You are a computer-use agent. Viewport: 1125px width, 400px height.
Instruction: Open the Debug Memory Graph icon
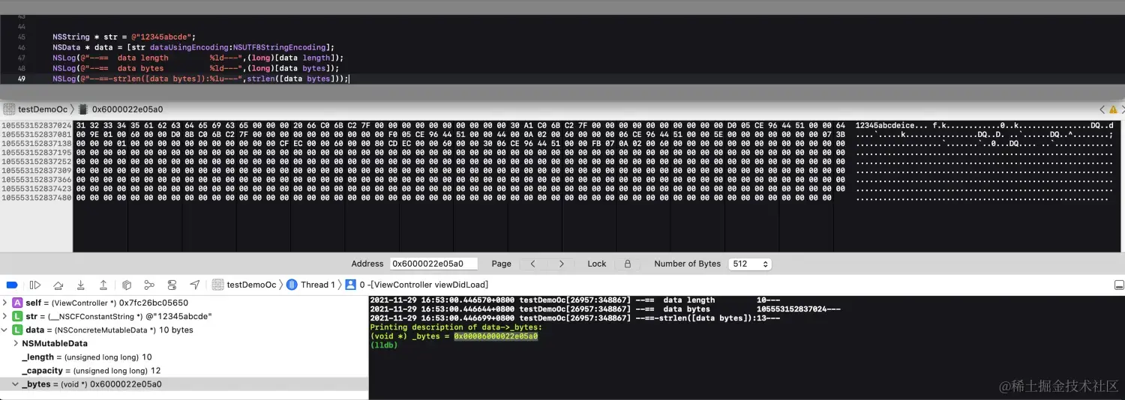pyautogui.click(x=149, y=285)
